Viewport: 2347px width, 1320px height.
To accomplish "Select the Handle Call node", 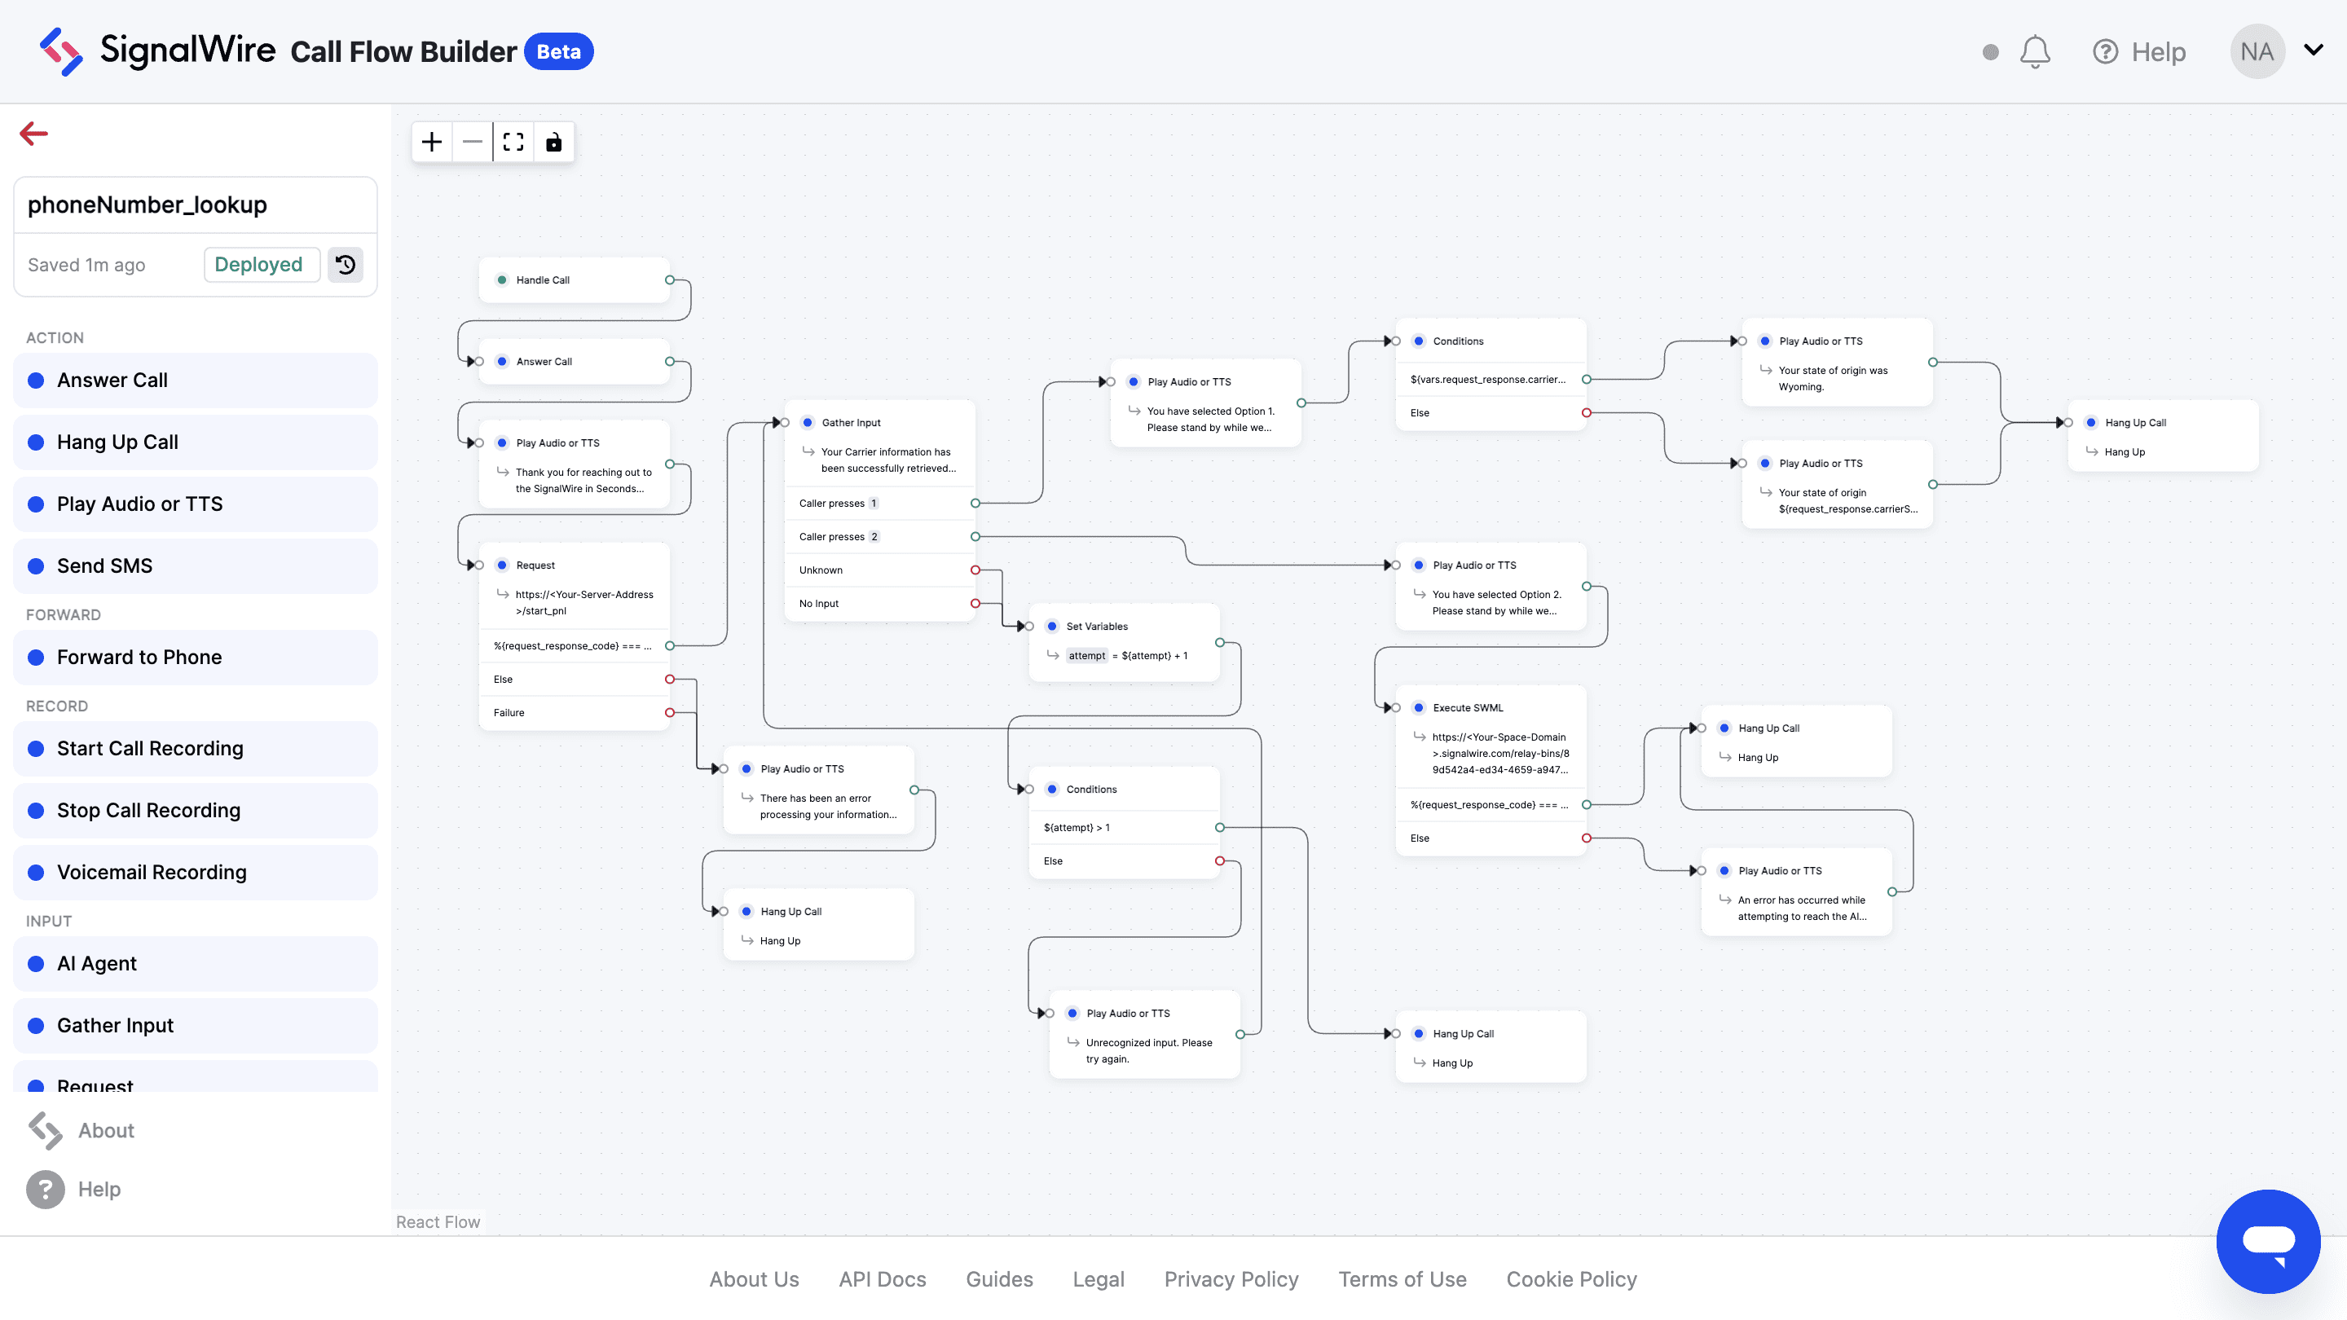I will [x=574, y=279].
